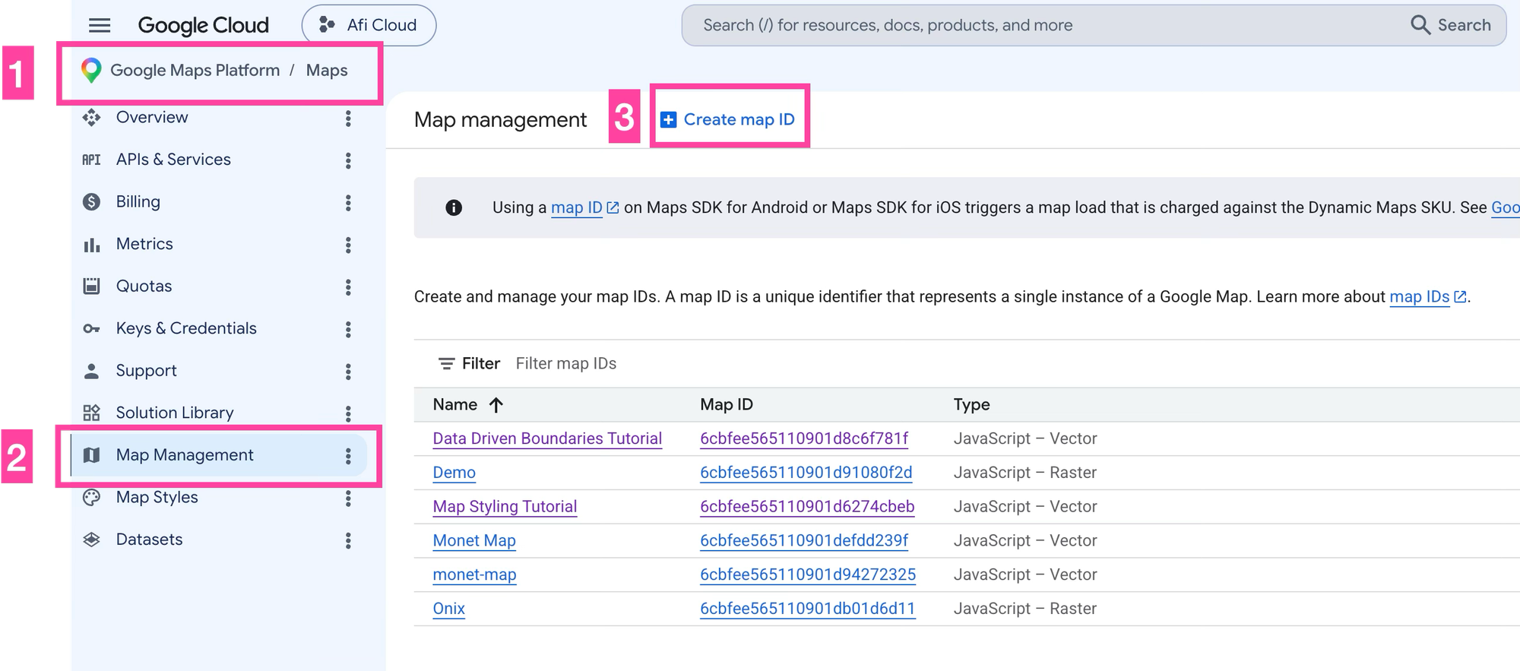Open Datasets in sidebar
This screenshot has width=1520, height=671.
[x=149, y=540]
